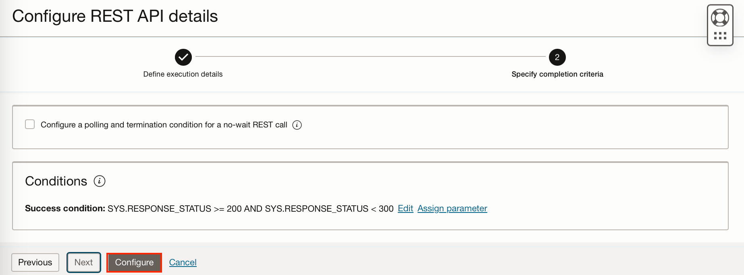Screen dimensions: 744x275
Task: Click the wizard progress line between steps
Action: click(370, 57)
